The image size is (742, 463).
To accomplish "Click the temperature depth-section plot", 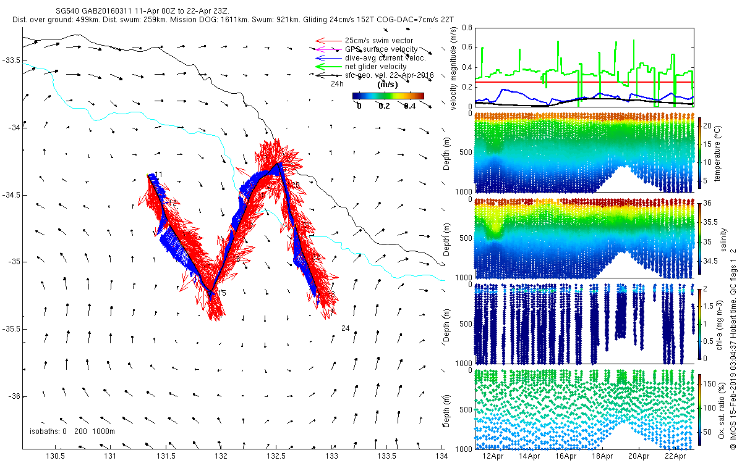I will point(584,152).
